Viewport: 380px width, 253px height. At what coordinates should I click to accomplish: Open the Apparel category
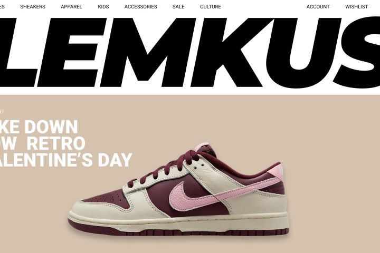coord(71,7)
